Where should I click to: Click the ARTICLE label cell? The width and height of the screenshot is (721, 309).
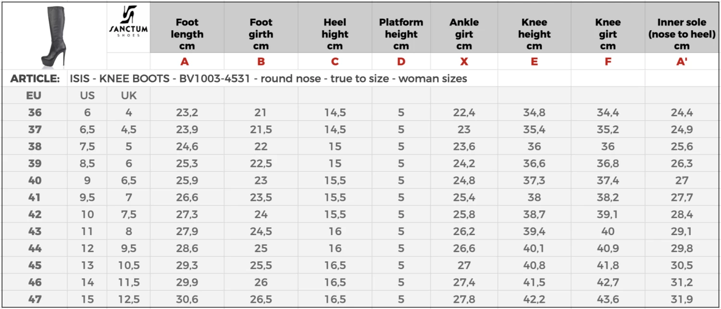[x=35, y=78]
